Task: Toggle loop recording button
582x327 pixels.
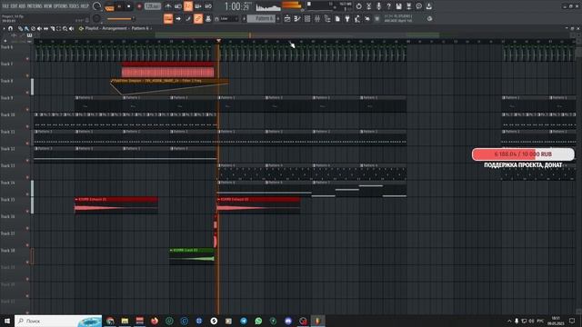Action: click(x=208, y=6)
